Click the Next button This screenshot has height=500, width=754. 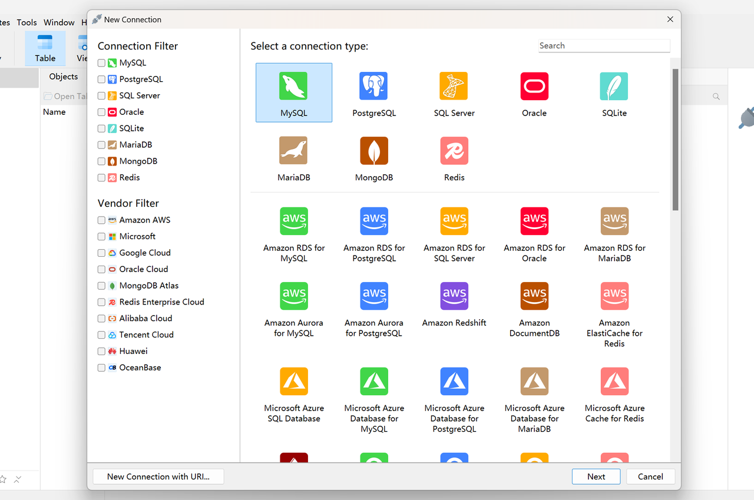point(596,476)
